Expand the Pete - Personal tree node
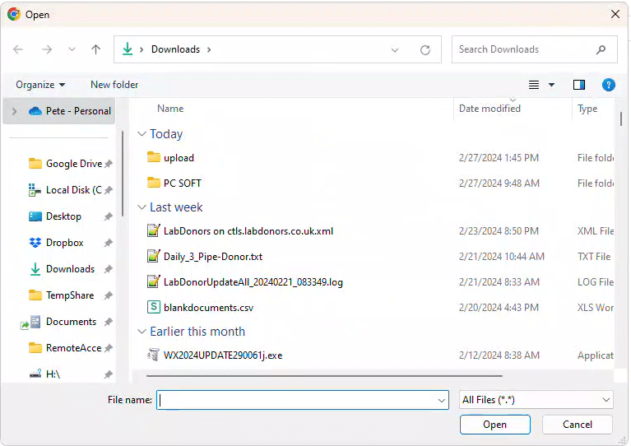The width and height of the screenshot is (631, 446). [x=14, y=111]
